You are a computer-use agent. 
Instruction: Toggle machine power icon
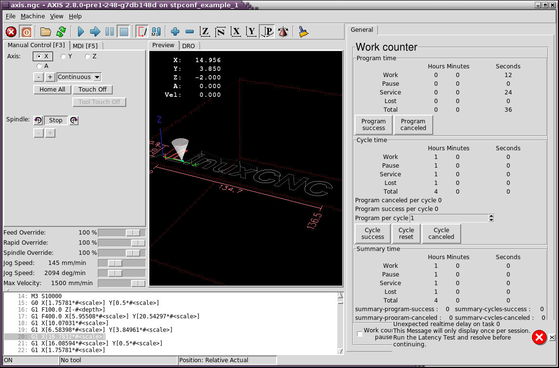tap(27, 32)
